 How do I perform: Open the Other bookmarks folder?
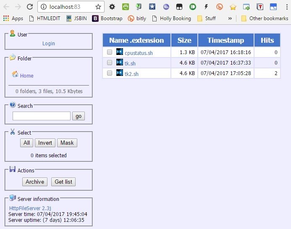coord(264,18)
